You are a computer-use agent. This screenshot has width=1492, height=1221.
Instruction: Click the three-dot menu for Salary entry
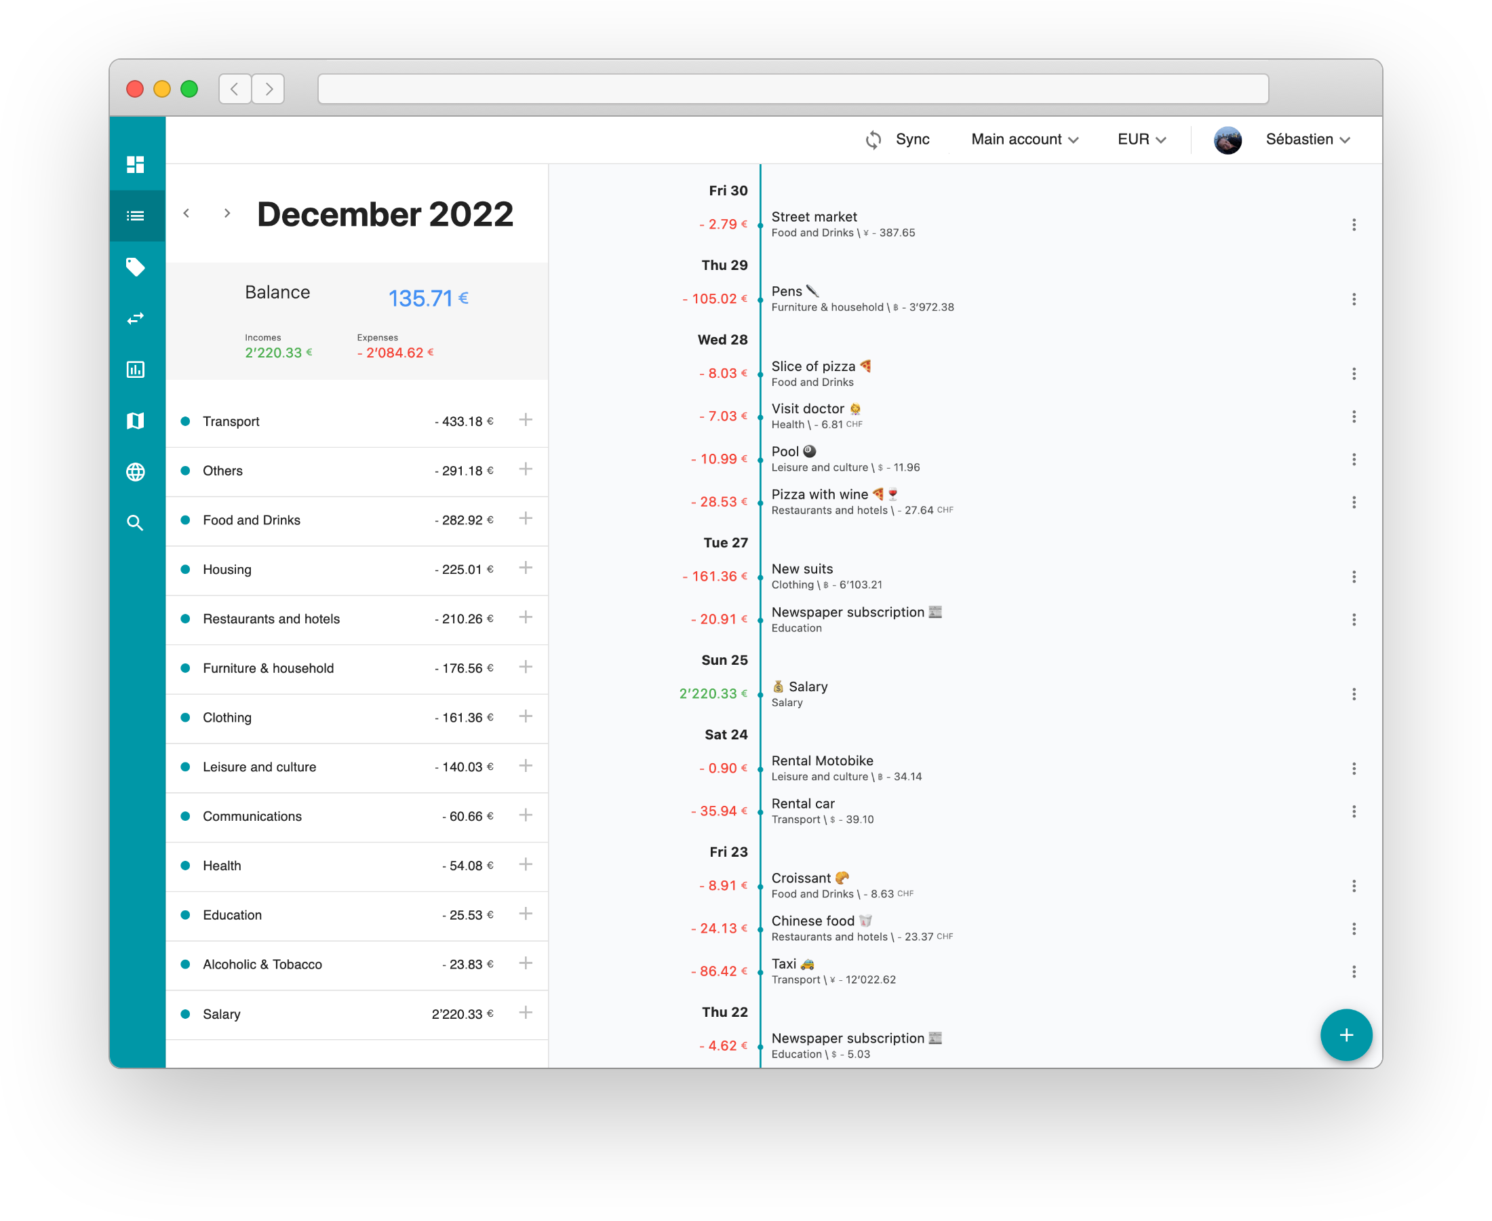point(1354,691)
